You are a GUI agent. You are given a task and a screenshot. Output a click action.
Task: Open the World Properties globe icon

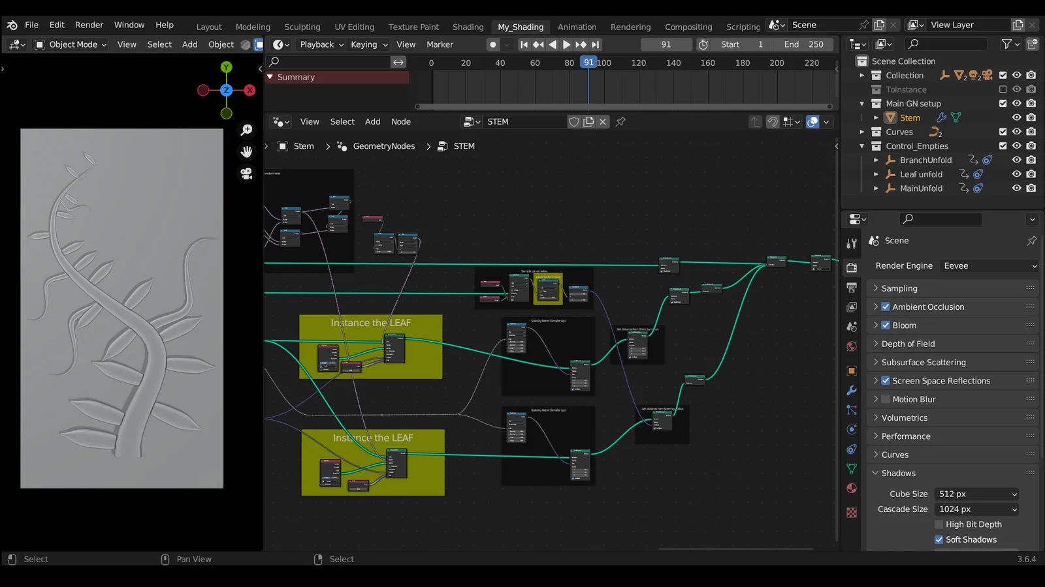coord(851,346)
